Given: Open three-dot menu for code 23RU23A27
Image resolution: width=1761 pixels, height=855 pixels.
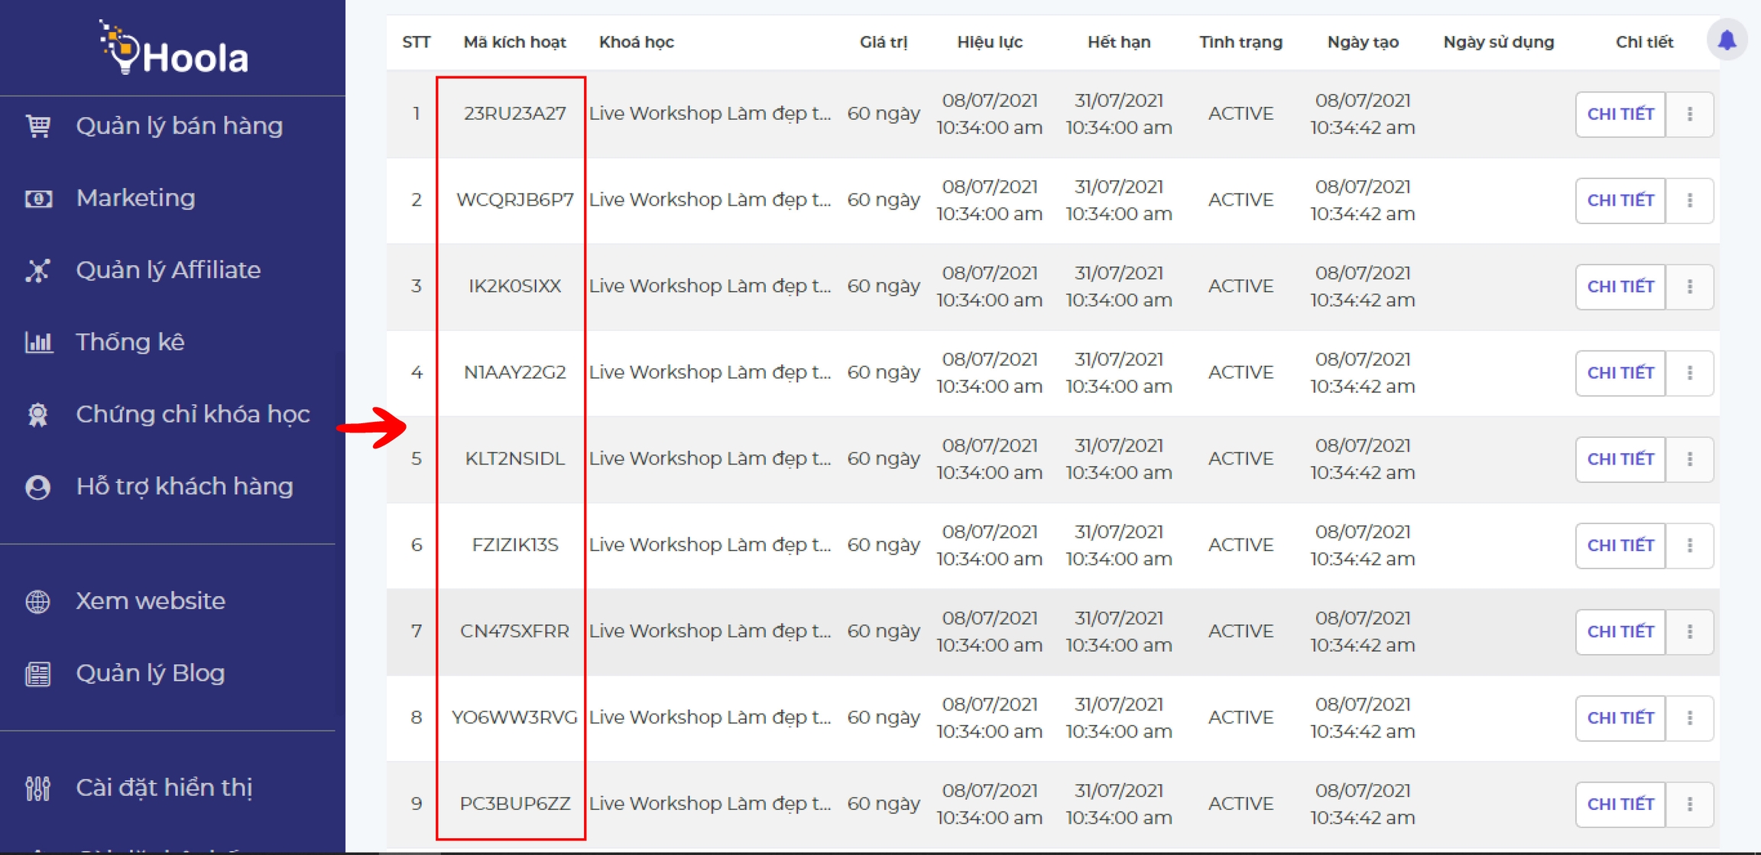Looking at the screenshot, I should [x=1690, y=115].
